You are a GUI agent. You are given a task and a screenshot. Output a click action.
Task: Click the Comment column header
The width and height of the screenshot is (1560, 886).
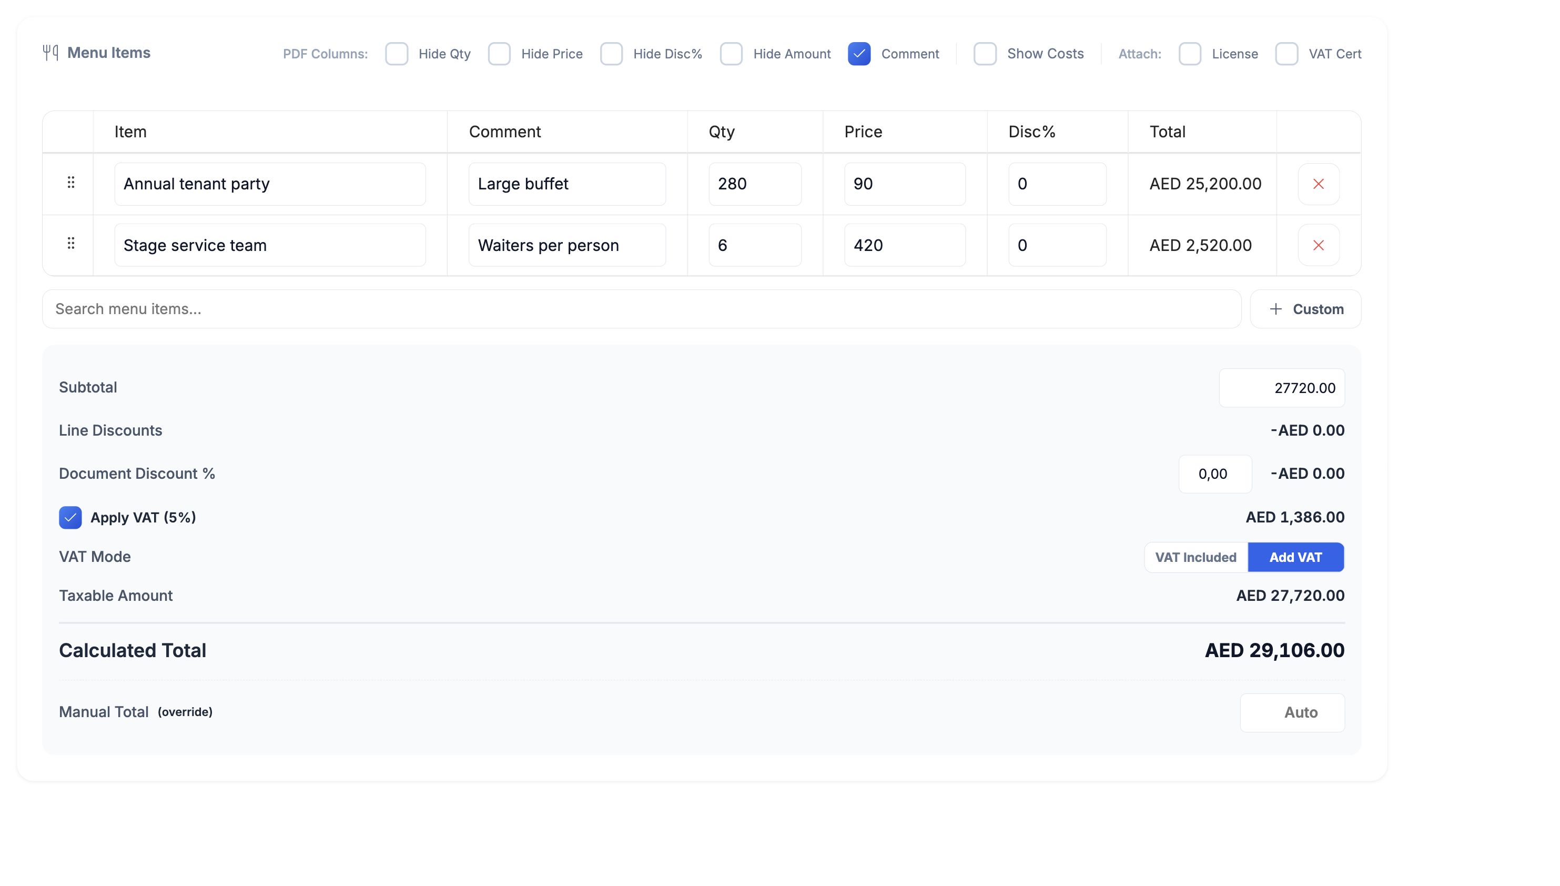504,132
